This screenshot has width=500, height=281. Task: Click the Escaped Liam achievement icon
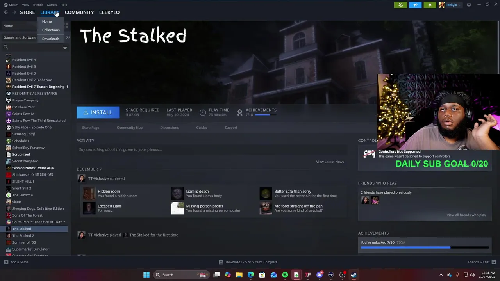89,208
